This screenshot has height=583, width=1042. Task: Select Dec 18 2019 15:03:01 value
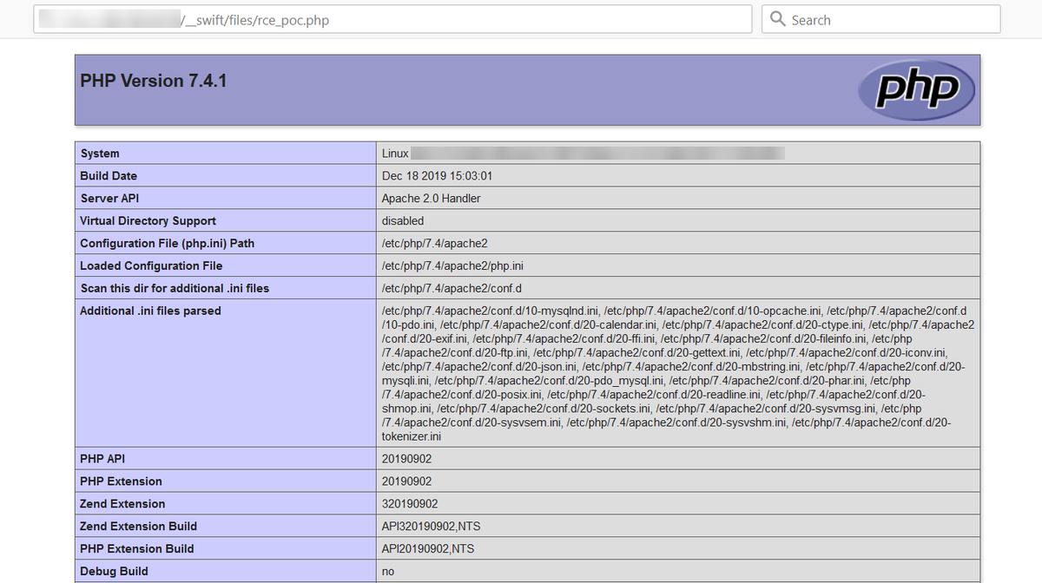(438, 176)
